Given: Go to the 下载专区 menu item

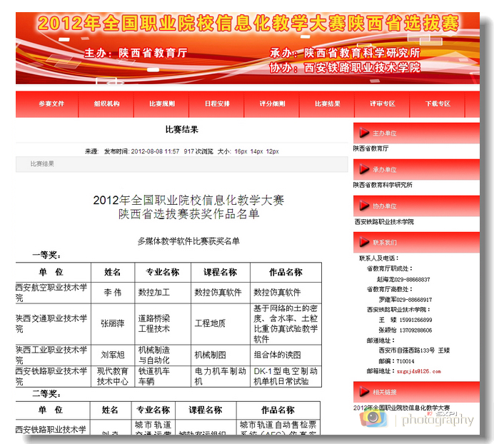Looking at the screenshot, I should click(x=438, y=104).
